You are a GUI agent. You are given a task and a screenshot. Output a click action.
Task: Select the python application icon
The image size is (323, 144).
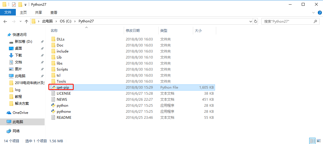pos(53,106)
